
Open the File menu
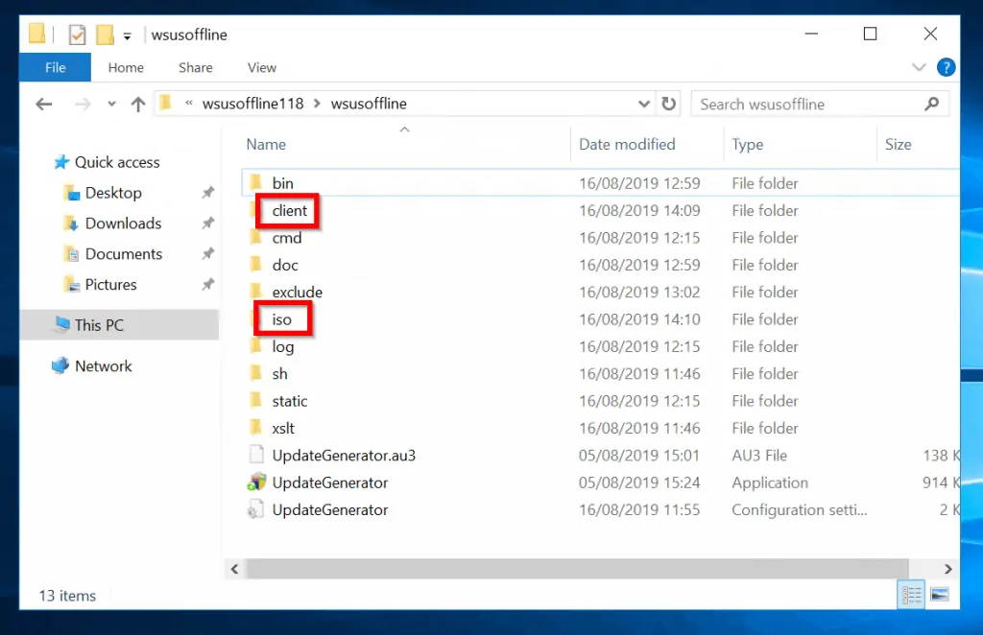click(x=55, y=67)
